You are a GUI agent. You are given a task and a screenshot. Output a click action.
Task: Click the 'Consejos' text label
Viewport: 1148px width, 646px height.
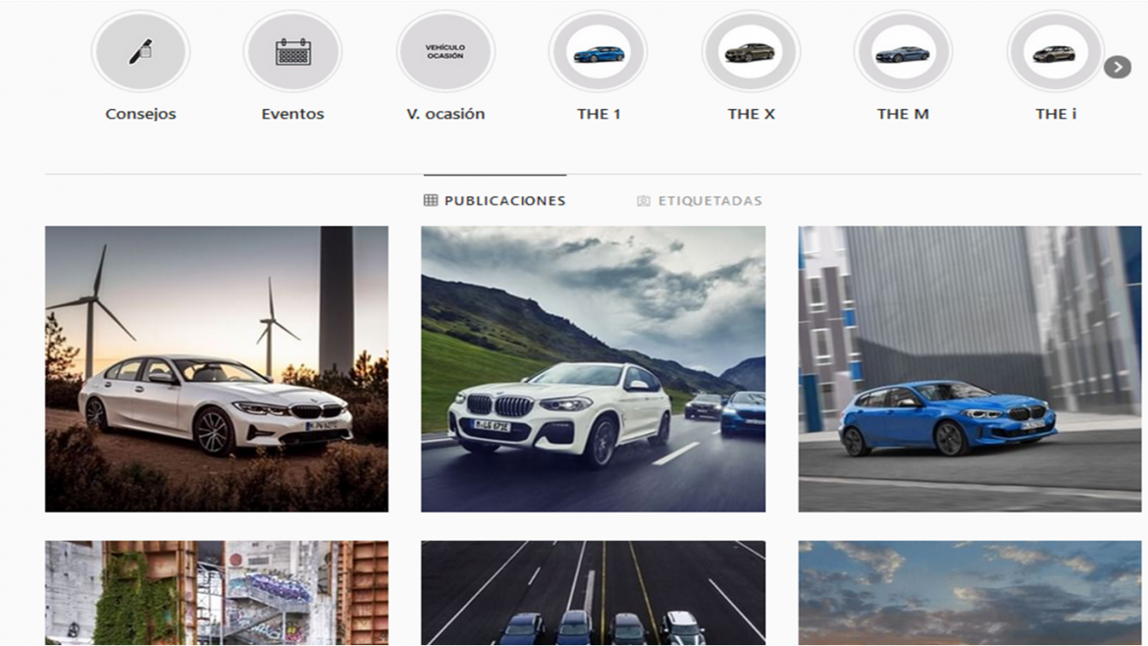click(140, 114)
